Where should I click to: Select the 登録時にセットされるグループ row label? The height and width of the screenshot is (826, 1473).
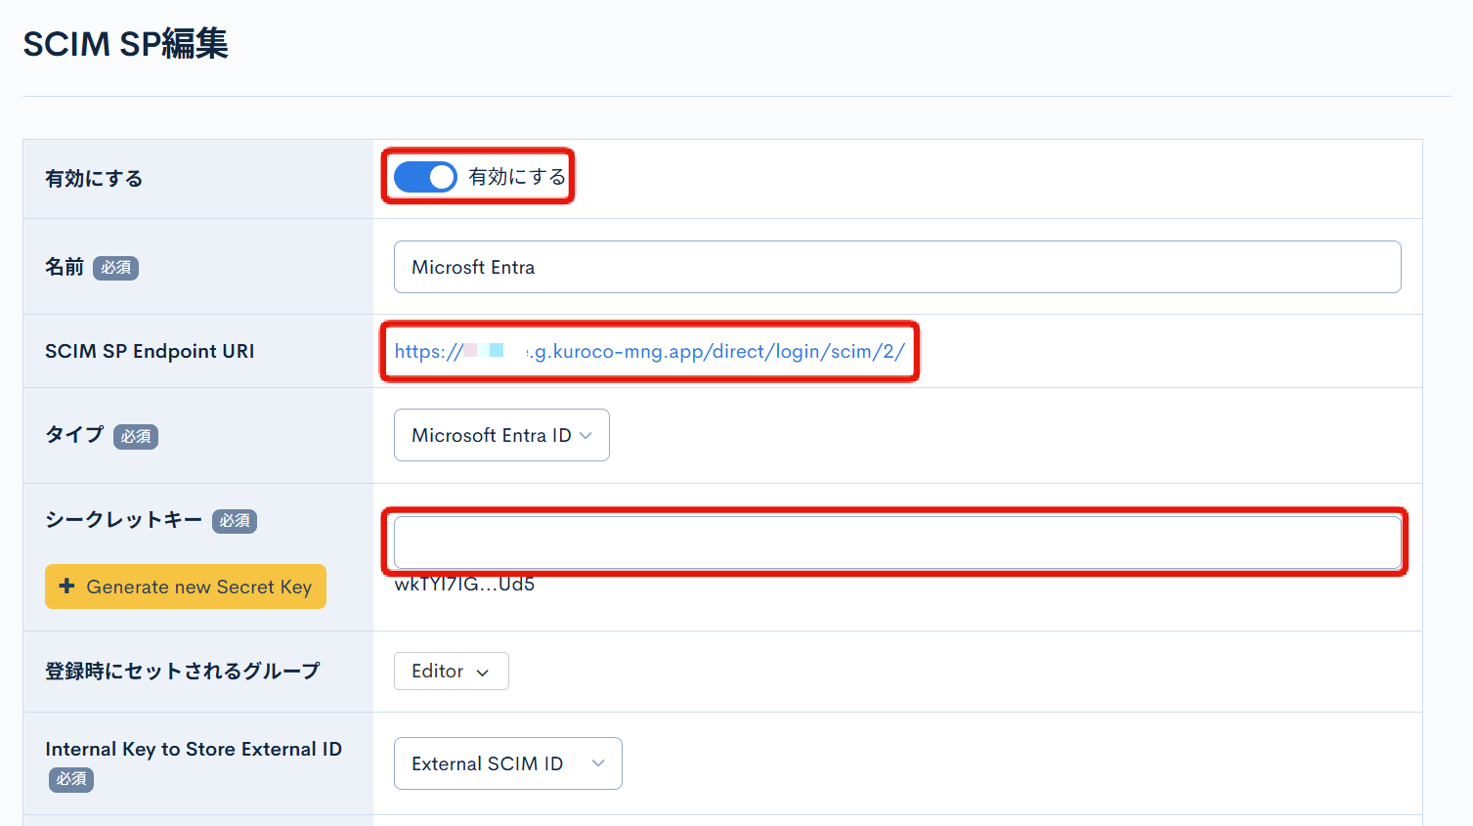(182, 672)
